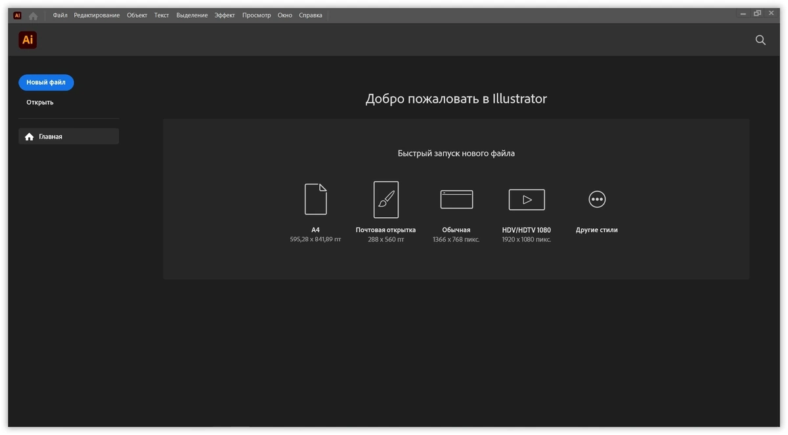Minimize the Illustrator window
This screenshot has width=788, height=435.
pyautogui.click(x=743, y=14)
